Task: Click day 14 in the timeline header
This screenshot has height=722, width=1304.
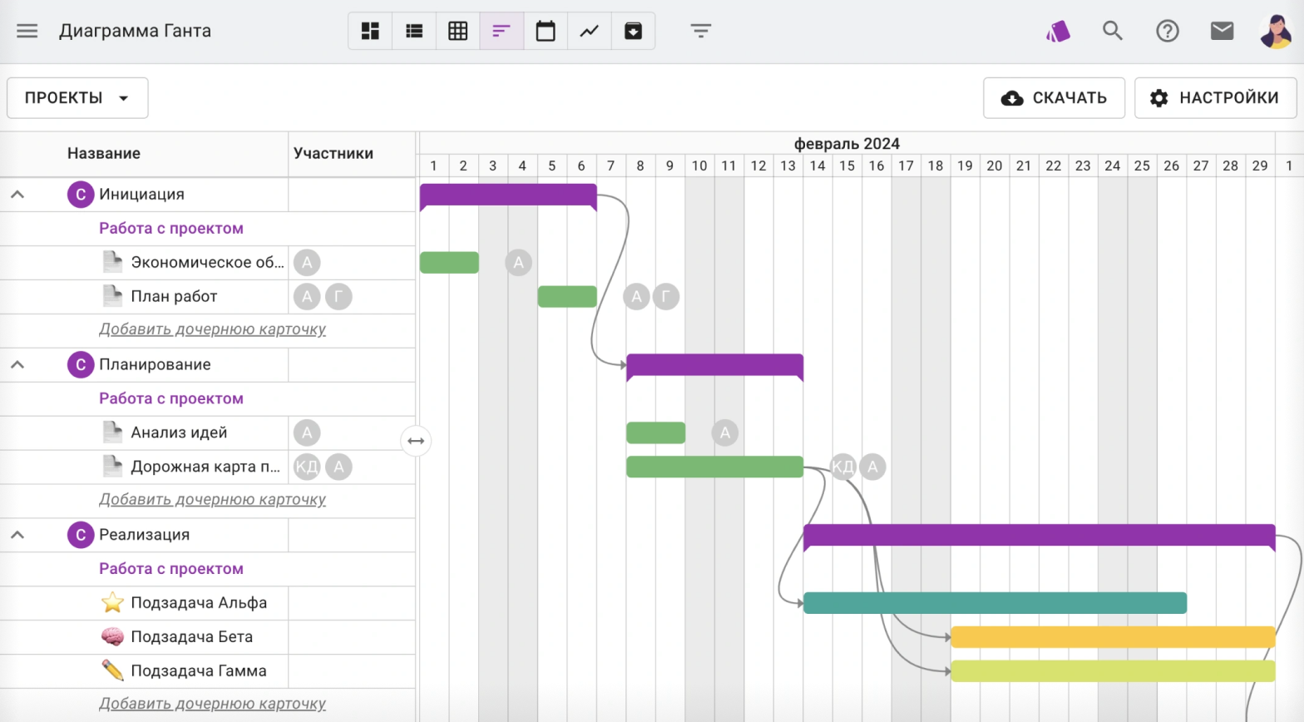Action: 817,166
